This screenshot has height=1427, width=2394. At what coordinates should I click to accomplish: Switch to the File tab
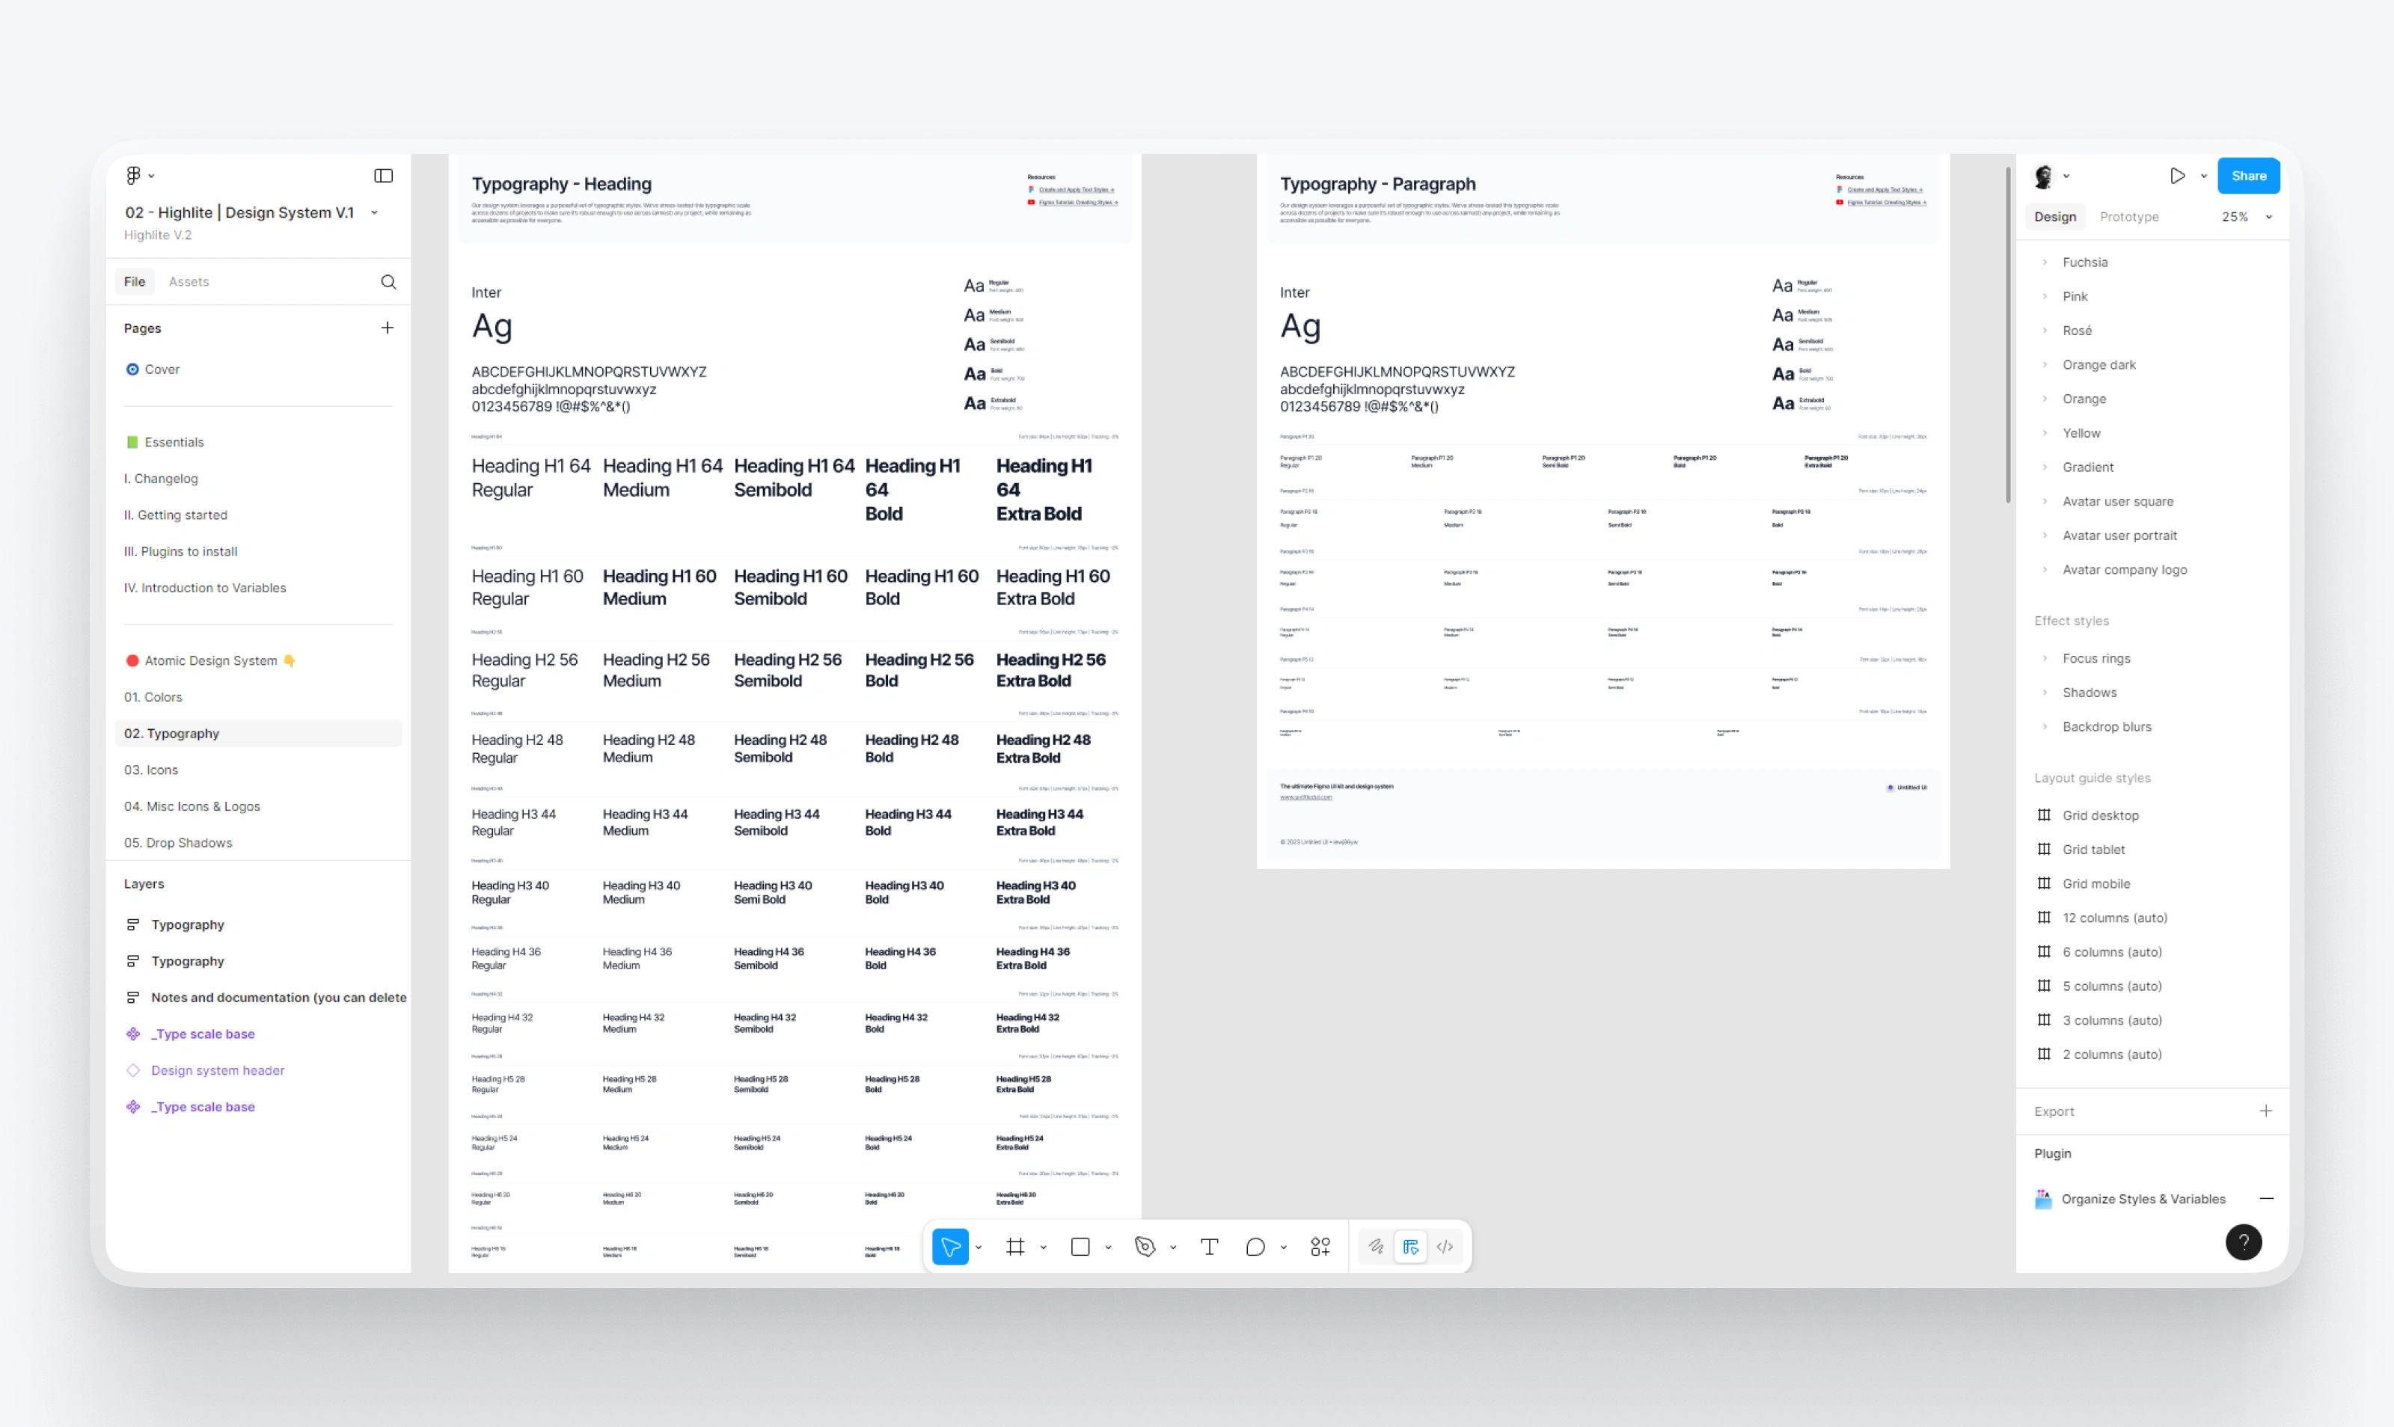tap(135, 282)
